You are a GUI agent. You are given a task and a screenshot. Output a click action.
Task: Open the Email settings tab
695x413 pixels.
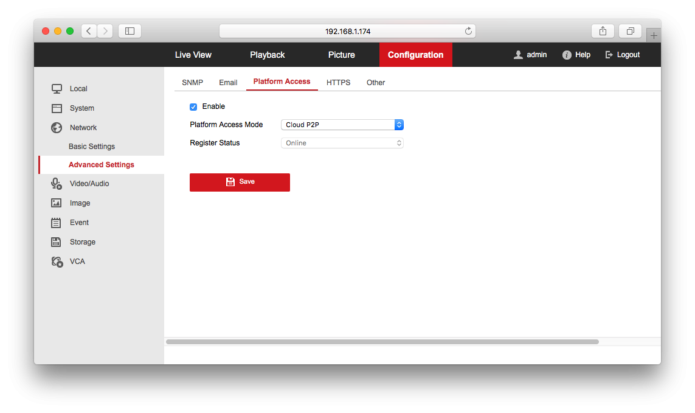click(228, 83)
